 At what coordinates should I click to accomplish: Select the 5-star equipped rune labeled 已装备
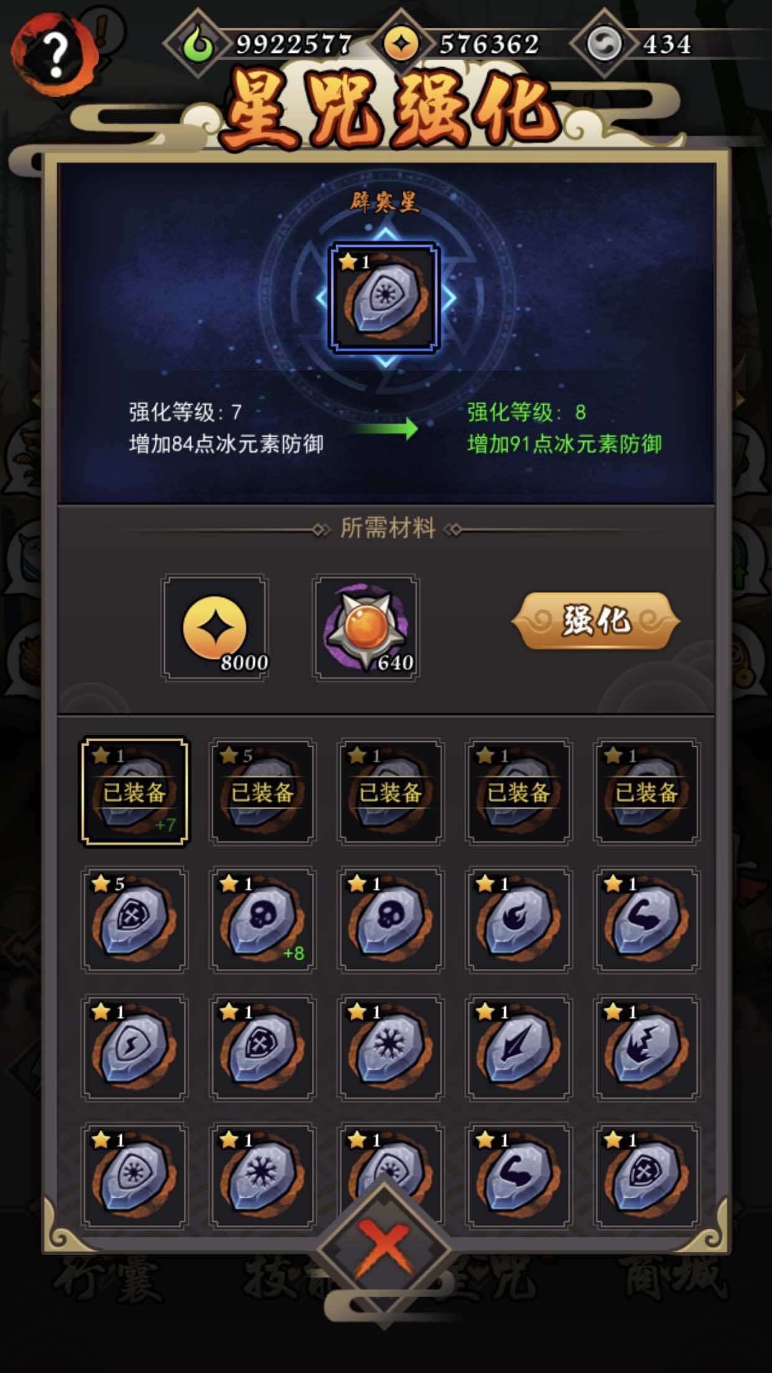coord(262,792)
